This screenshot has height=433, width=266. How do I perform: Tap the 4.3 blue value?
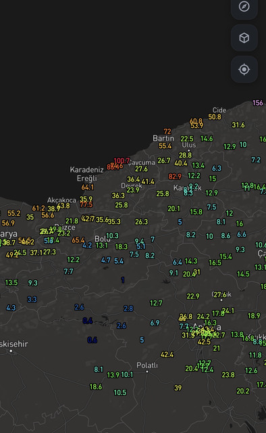[x=11, y=308]
